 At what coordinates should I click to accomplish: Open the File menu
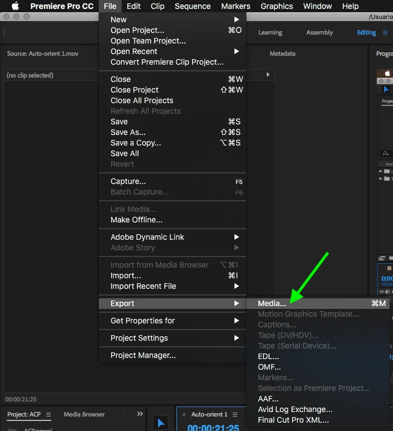[x=110, y=6]
